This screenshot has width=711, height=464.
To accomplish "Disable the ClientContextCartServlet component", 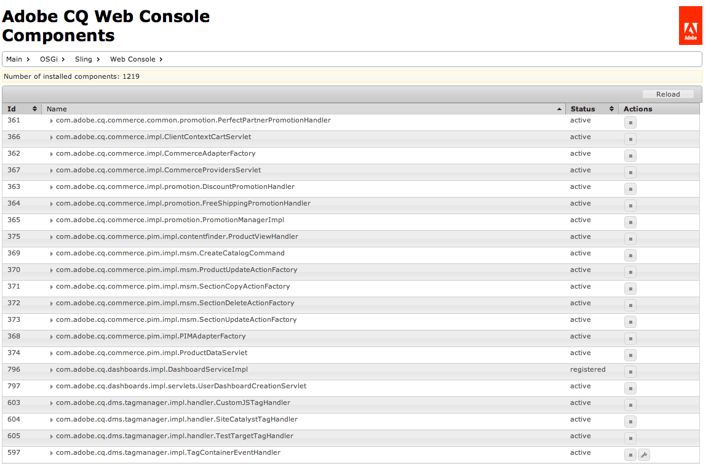I will [x=630, y=138].
